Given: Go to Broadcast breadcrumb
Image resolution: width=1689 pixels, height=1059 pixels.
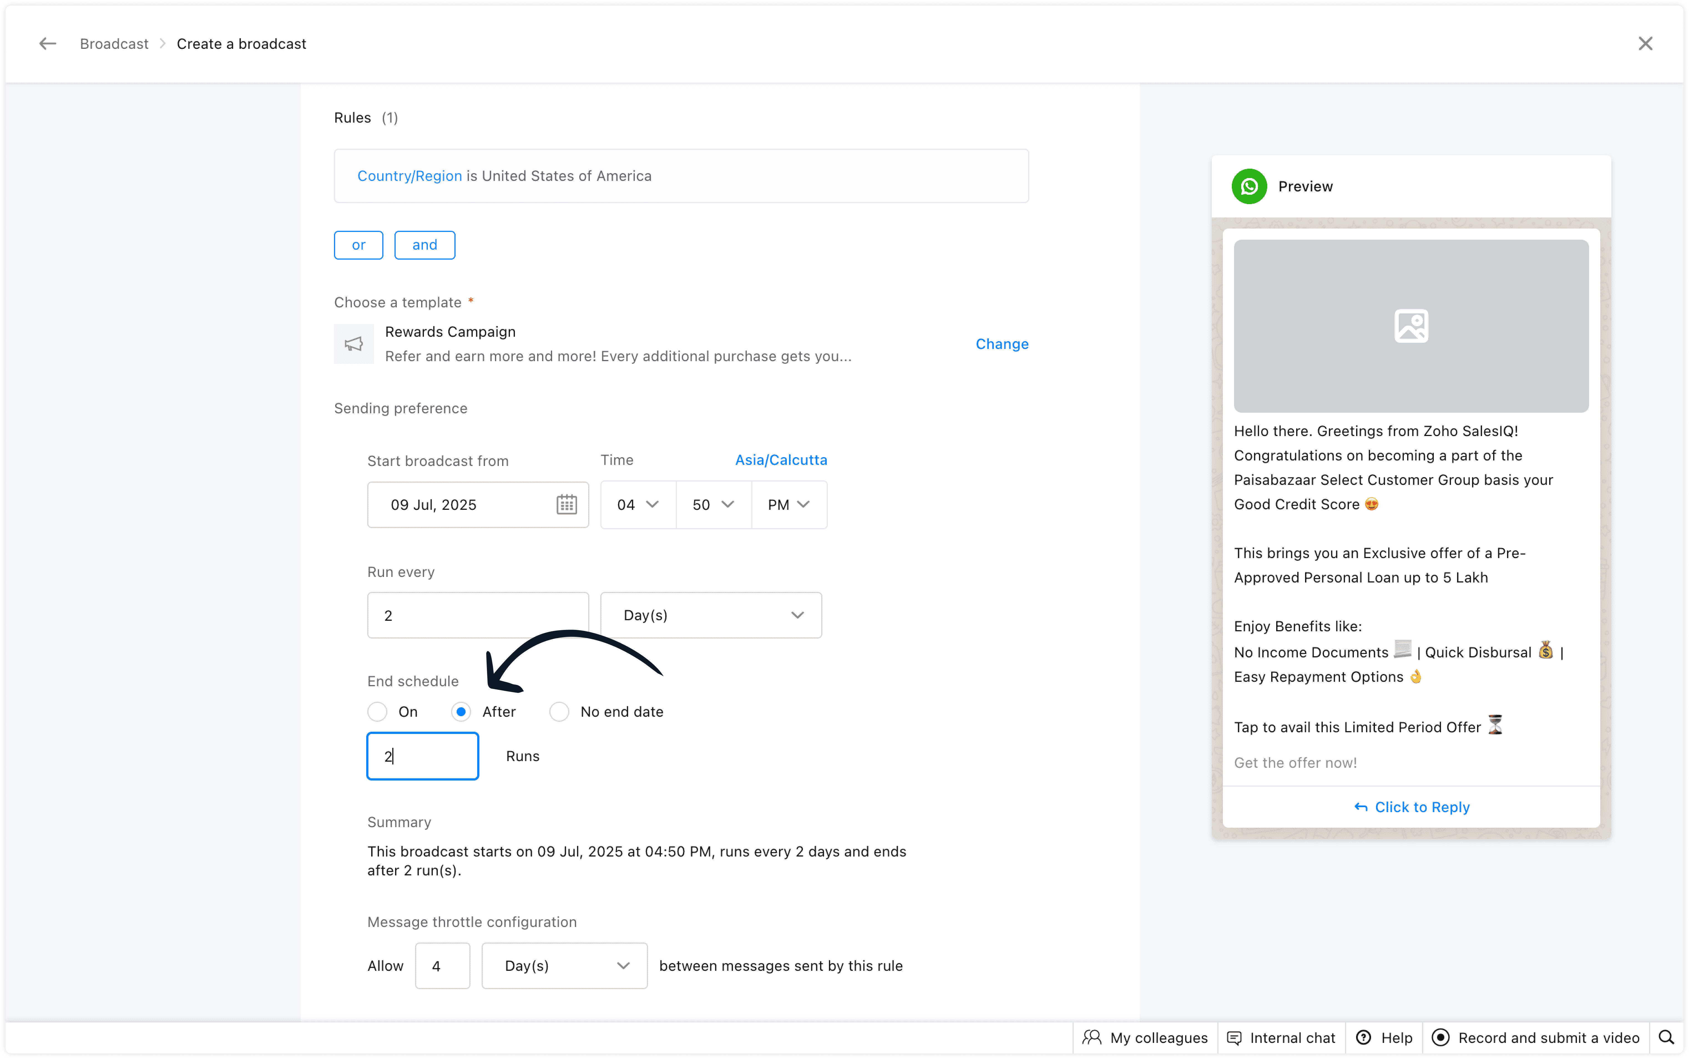Looking at the screenshot, I should pyautogui.click(x=114, y=44).
